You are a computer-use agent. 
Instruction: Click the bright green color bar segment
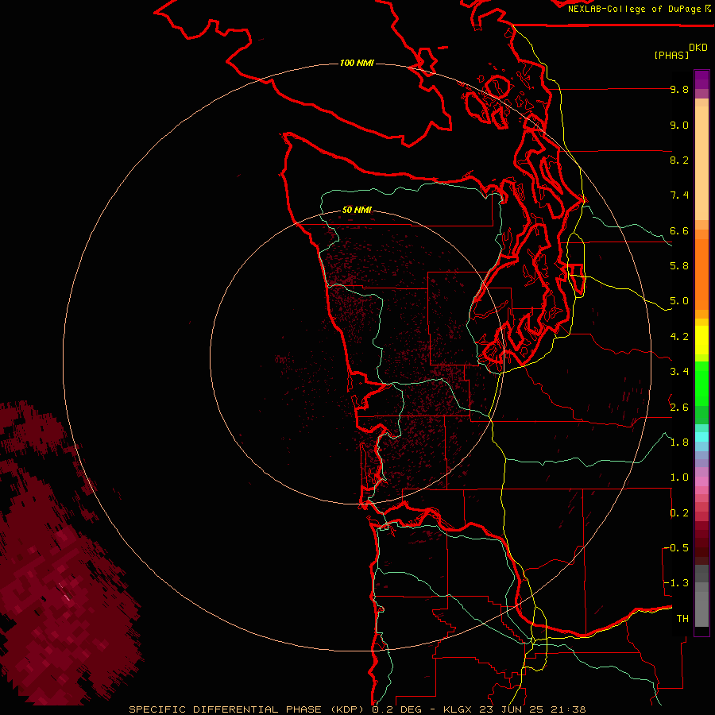coord(701,383)
